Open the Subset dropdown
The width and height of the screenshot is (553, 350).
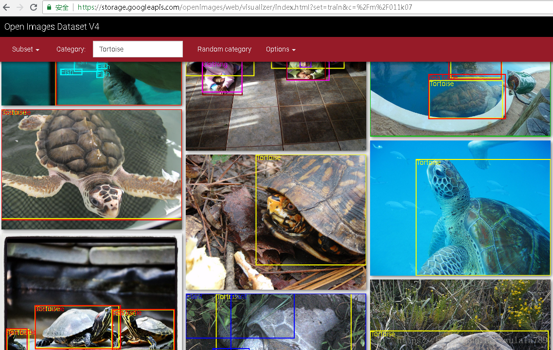click(25, 50)
